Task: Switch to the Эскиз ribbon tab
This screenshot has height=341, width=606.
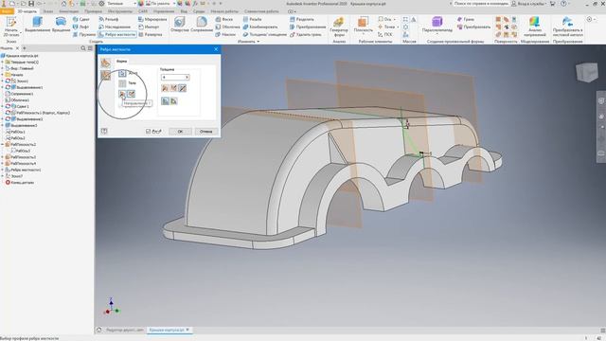Action: pos(48,11)
